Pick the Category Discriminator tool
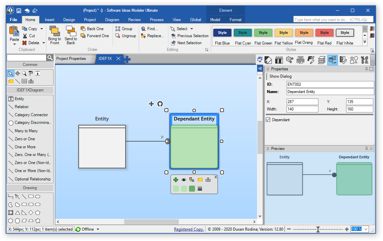Screen dimensions: 383x241 [32, 123]
